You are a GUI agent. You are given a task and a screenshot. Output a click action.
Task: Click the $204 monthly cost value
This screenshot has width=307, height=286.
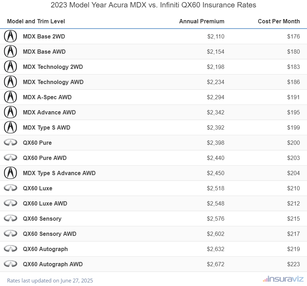tap(294, 173)
